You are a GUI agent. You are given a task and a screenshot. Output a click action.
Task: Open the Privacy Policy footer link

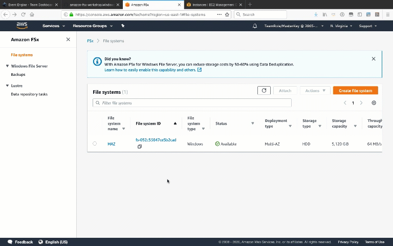pos(348,242)
